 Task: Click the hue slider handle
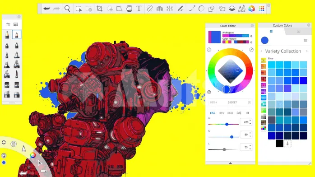coord(227,124)
